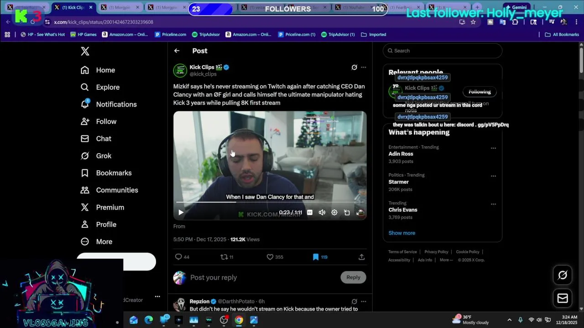Viewport: 584px width, 328px height.
Task: Open account menu three dots
Action: point(157,297)
